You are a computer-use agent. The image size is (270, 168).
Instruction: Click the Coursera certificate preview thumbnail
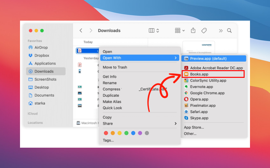(x=199, y=47)
